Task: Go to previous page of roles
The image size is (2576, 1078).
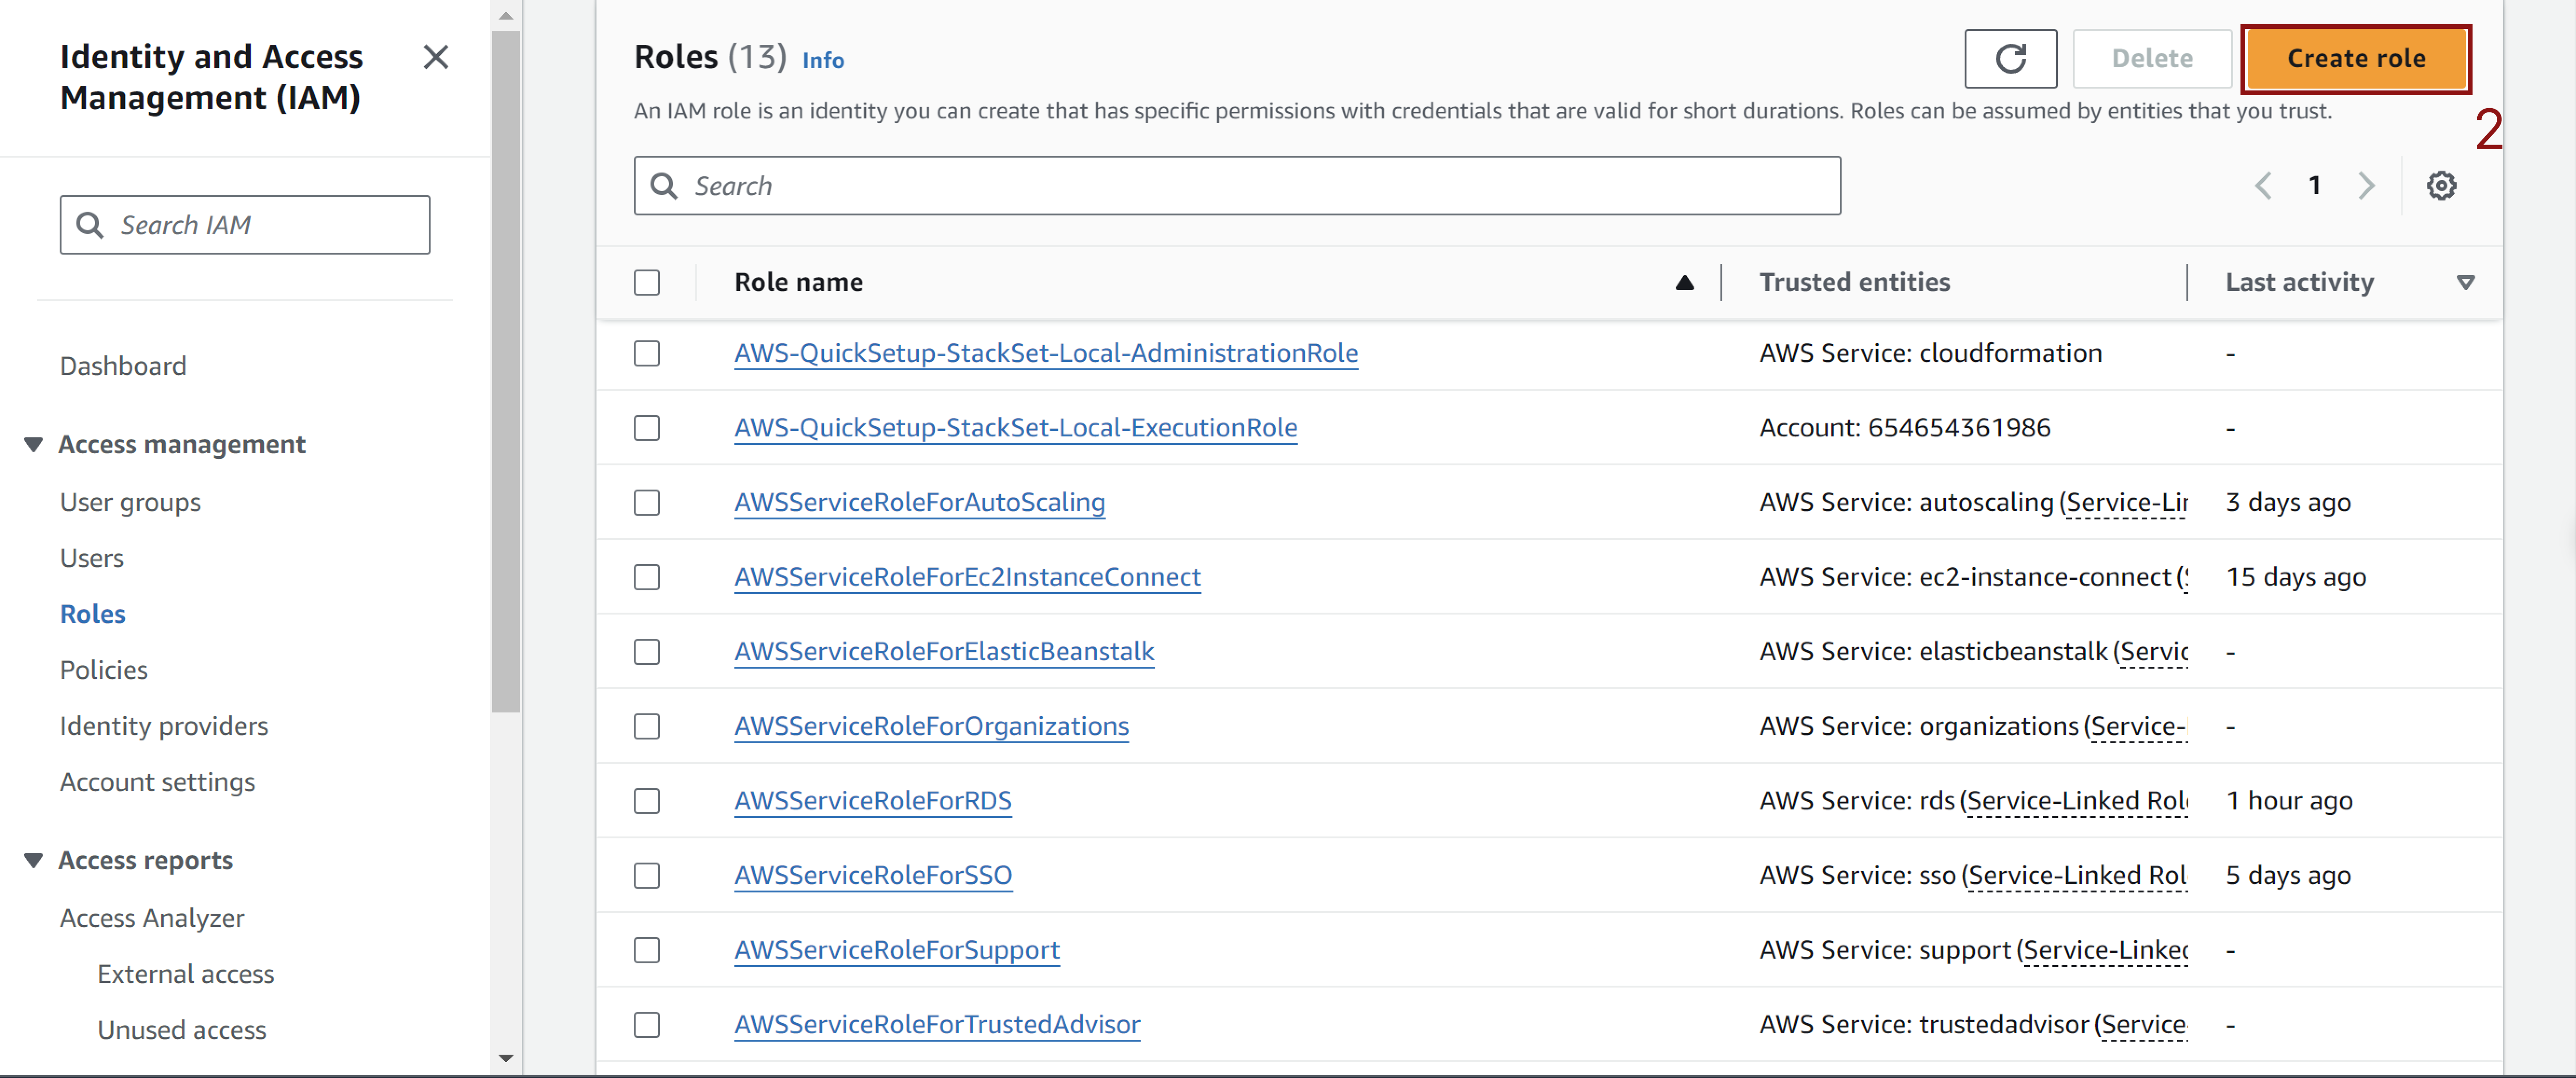Action: (x=2263, y=185)
